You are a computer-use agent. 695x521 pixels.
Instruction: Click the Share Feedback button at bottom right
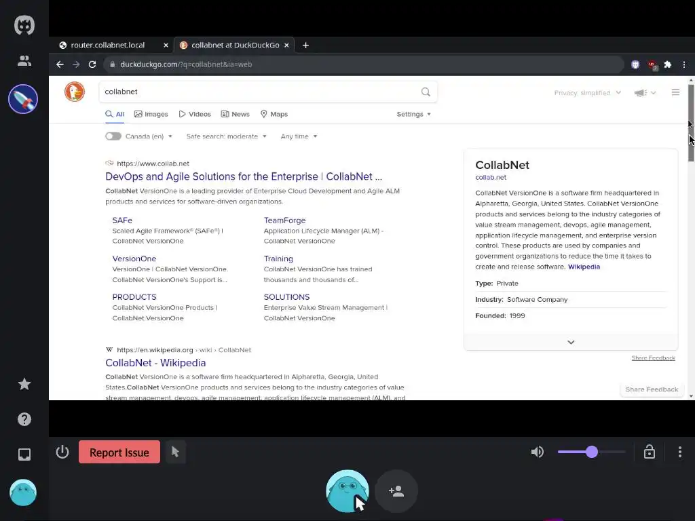652,389
